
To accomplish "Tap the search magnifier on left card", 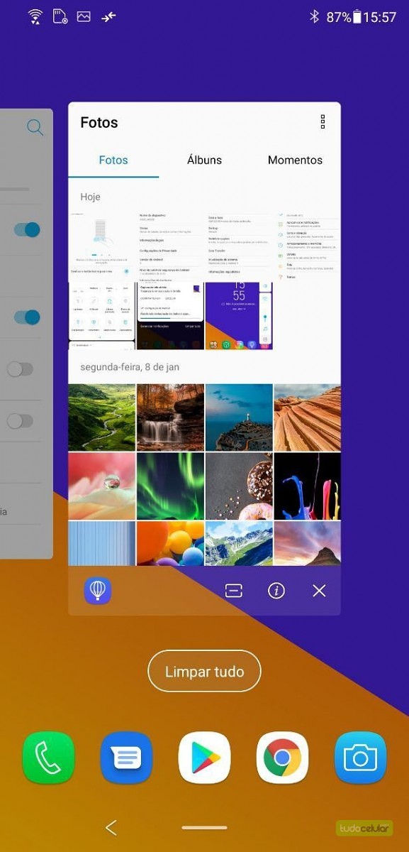I will (x=35, y=128).
